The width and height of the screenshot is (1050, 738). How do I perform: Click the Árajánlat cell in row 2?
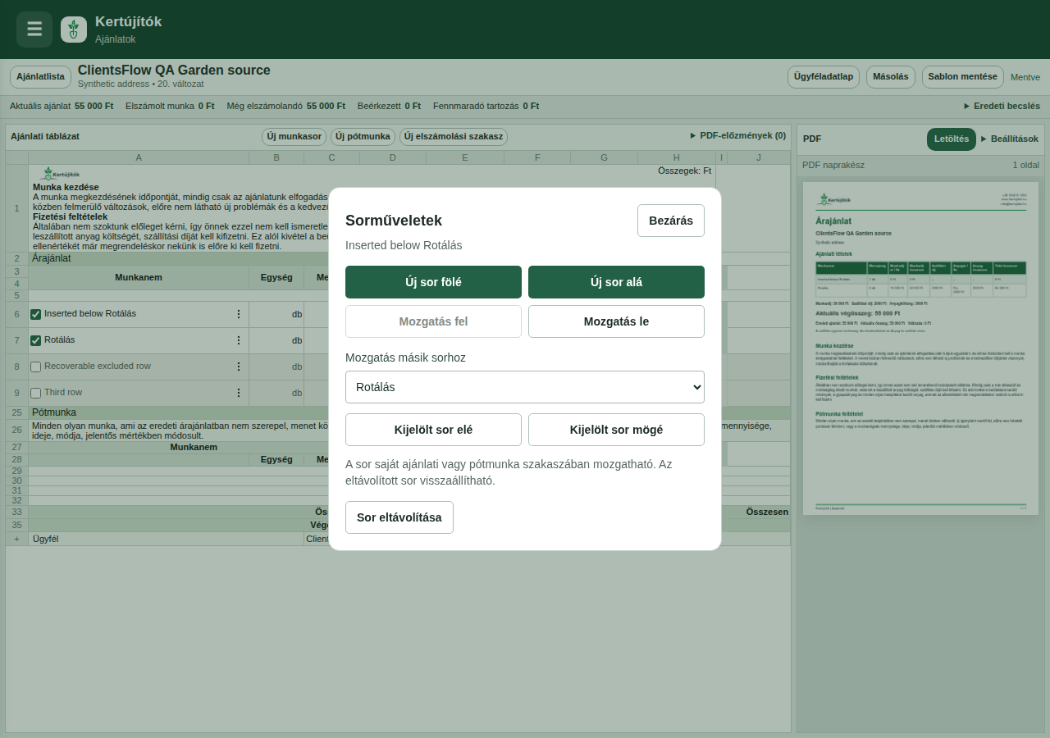click(x=179, y=258)
